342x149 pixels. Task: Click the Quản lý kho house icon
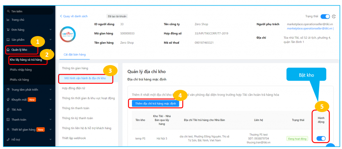click(8, 50)
